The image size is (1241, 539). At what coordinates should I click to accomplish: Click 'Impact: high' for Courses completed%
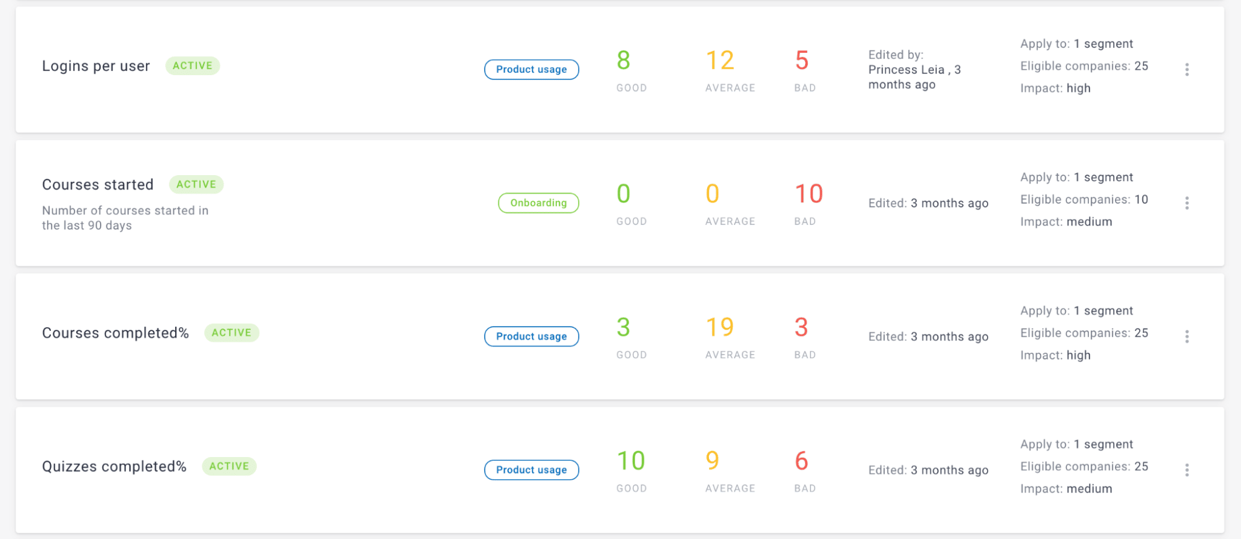point(1055,355)
